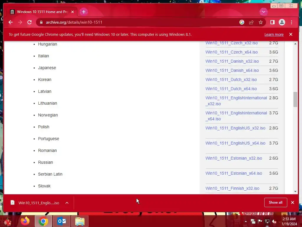Download Win10_1511_Danish_x64.iso
302x227 pixels.
(232, 70)
